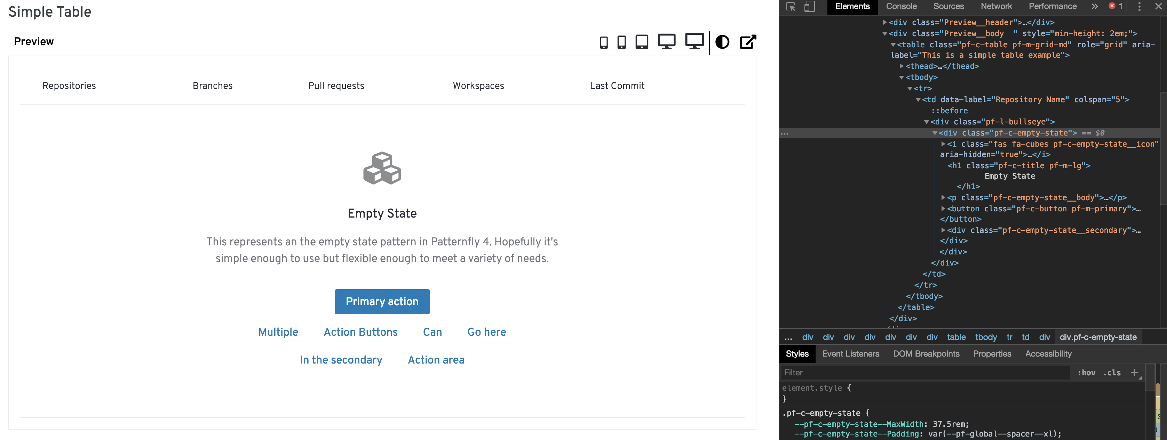This screenshot has height=440, width=1167.
Task: Click the Styles Filter input field
Action: [926, 373]
